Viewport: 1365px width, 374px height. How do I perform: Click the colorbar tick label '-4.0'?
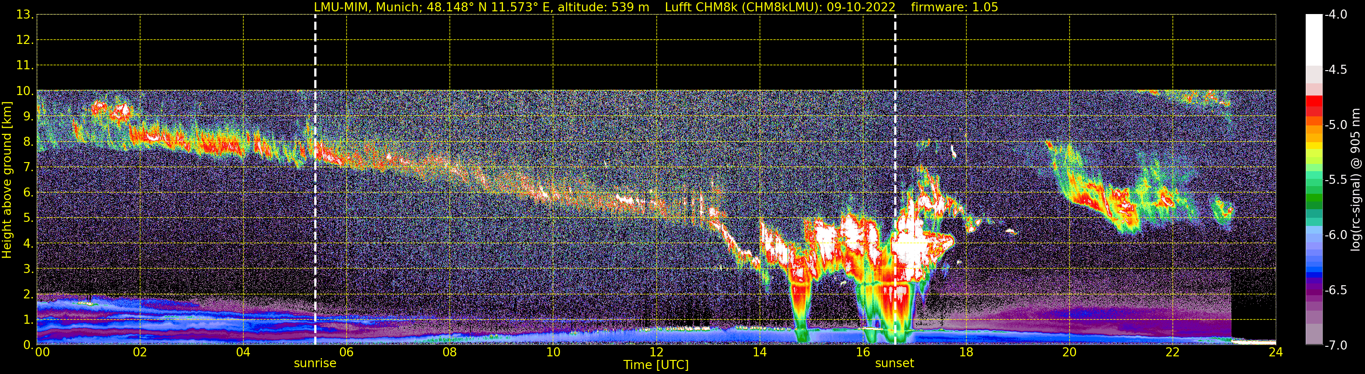click(1335, 15)
